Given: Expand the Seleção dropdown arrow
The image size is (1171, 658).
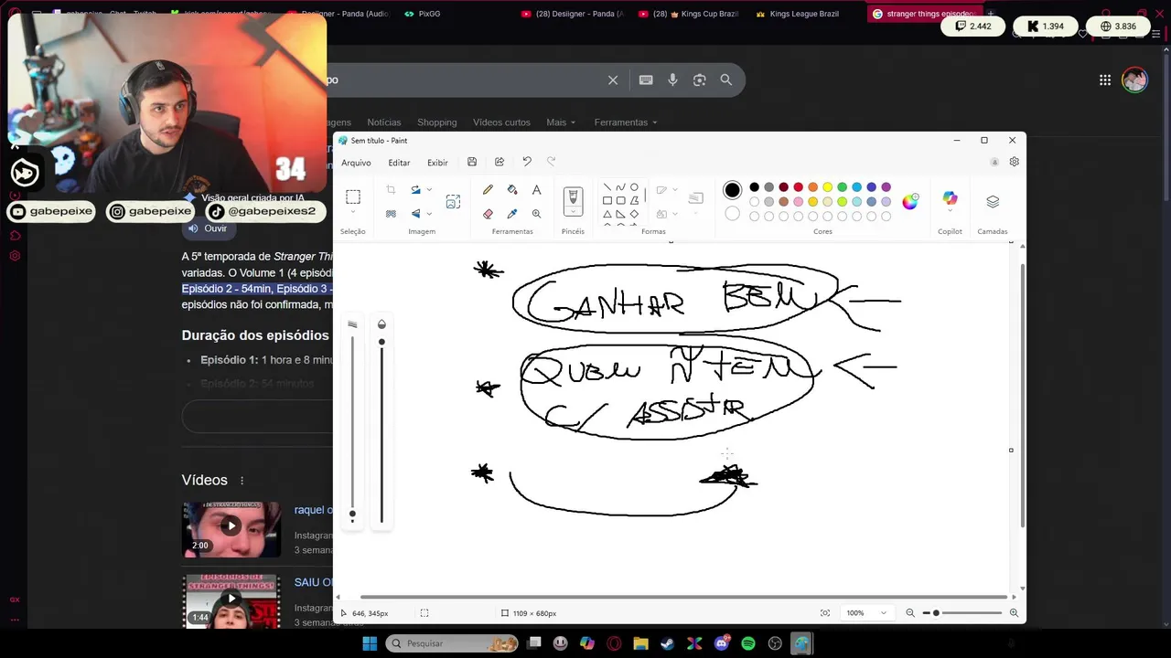Looking at the screenshot, I should (x=353, y=213).
